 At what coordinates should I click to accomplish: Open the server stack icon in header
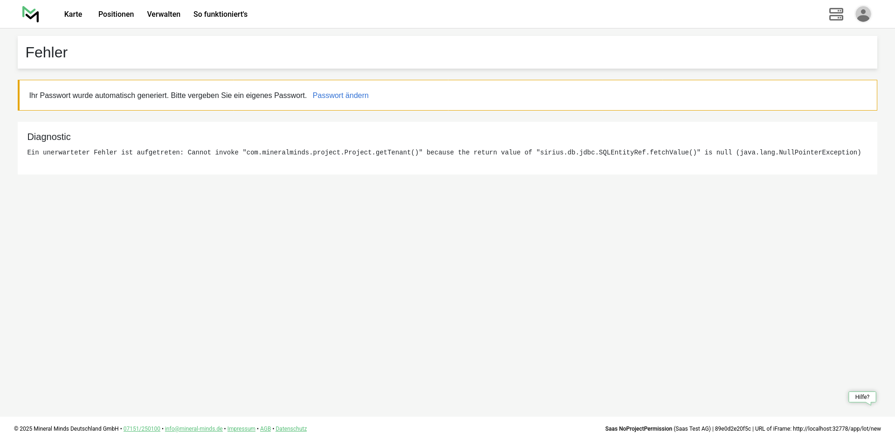[x=836, y=14]
